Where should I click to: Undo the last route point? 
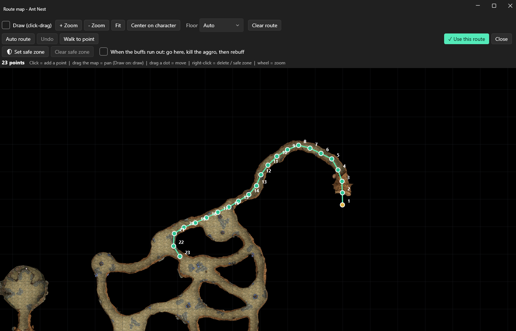(47, 39)
